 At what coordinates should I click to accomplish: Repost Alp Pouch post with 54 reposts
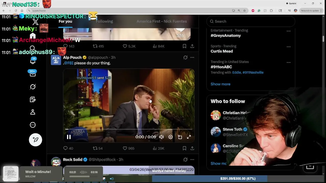click(98, 148)
